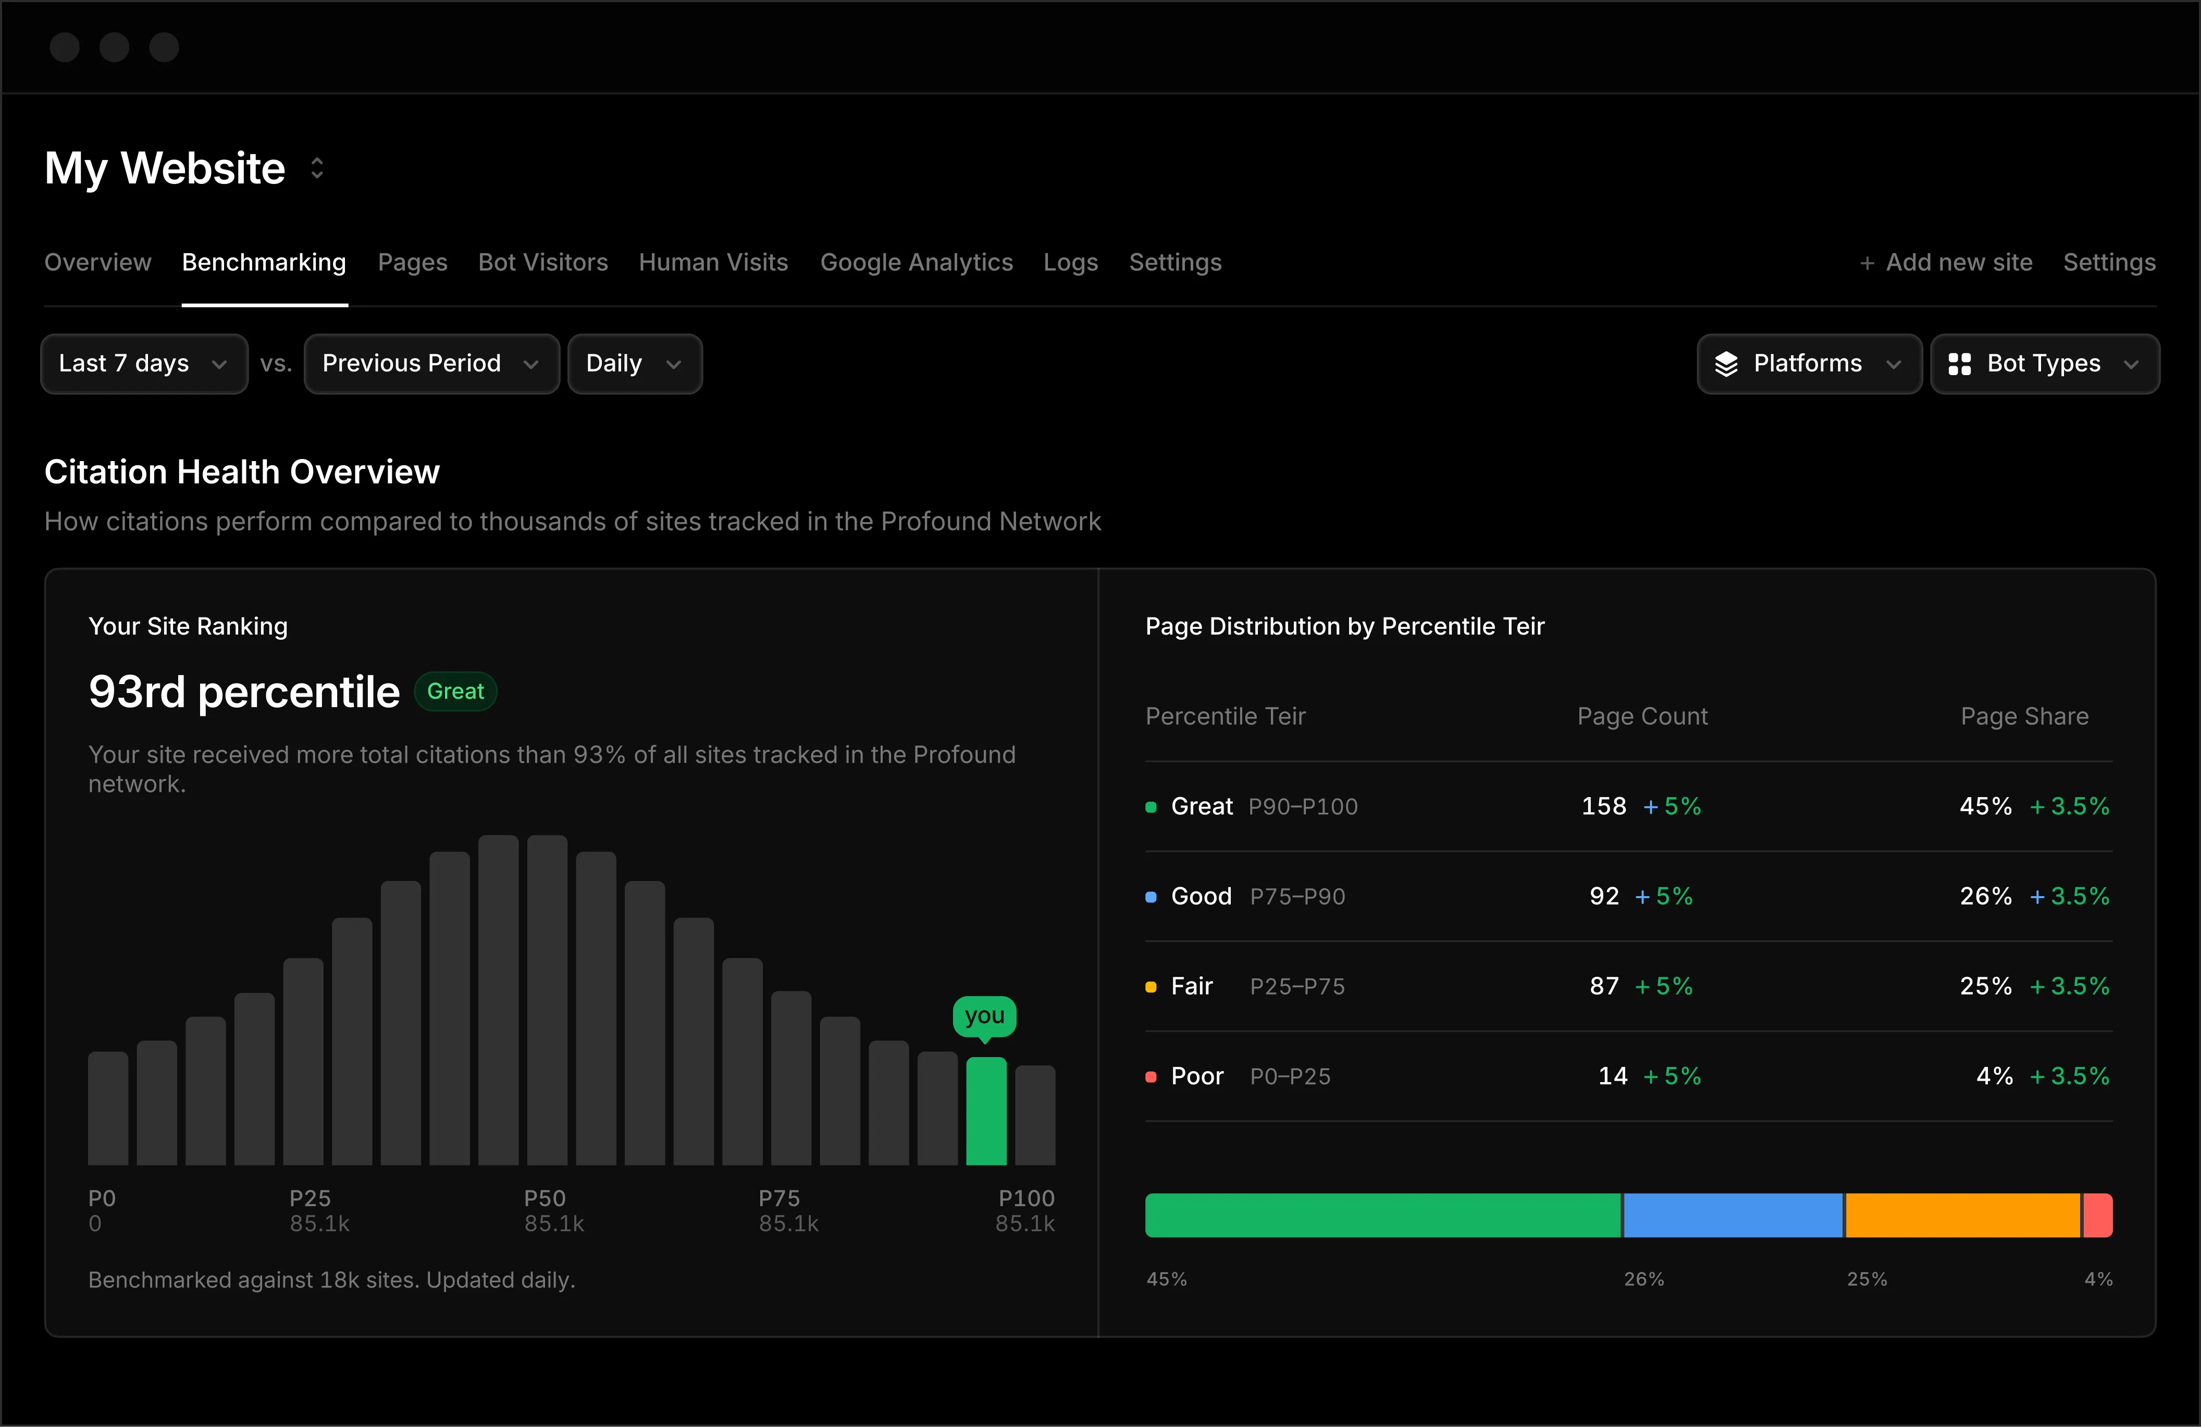Click the blue dot beside Good
This screenshot has width=2201, height=1427.
pos(1152,896)
